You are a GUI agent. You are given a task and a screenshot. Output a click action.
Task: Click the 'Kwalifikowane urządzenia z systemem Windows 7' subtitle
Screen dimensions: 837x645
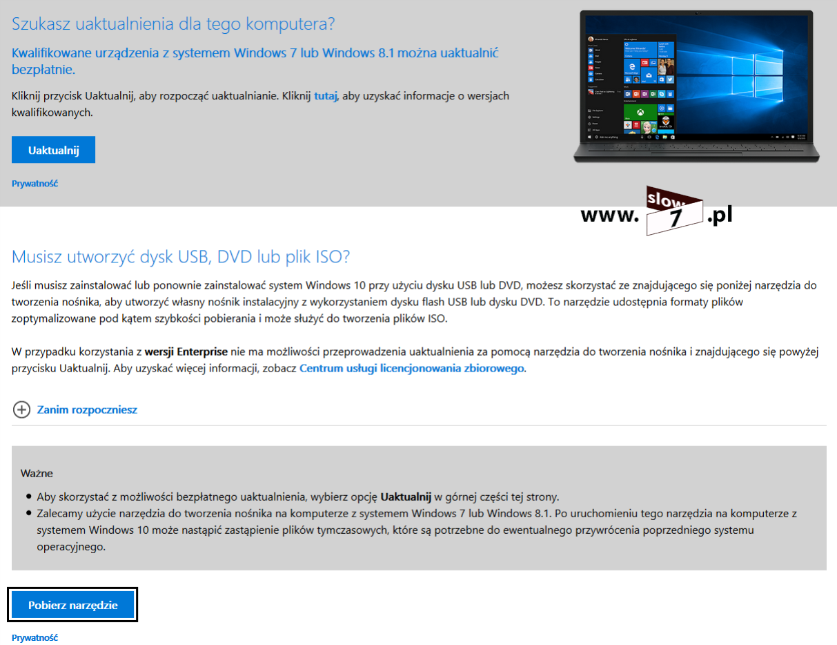click(x=255, y=61)
